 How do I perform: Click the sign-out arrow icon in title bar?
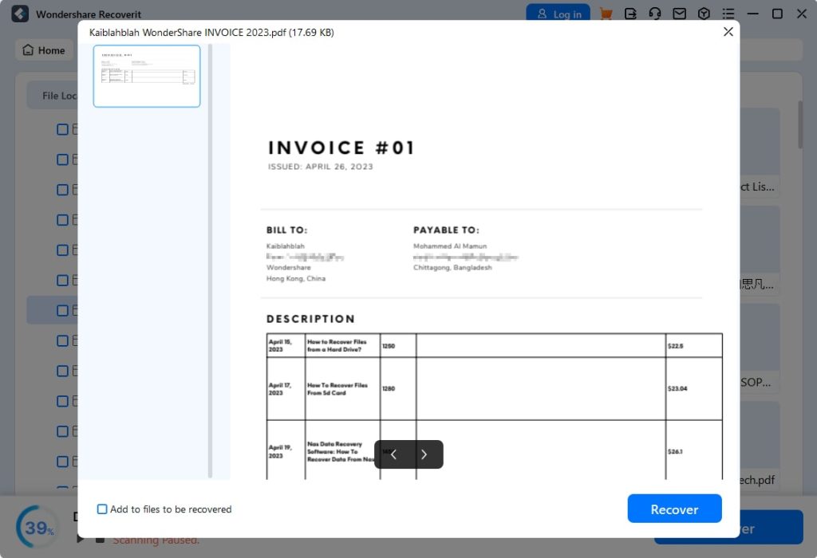pos(630,14)
